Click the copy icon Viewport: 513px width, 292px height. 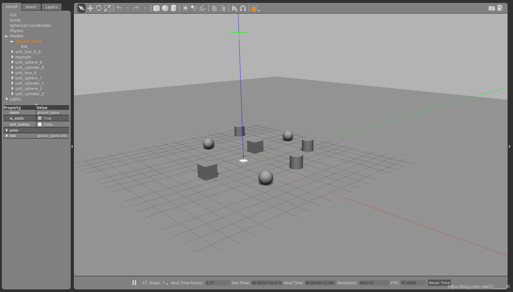(x=214, y=8)
